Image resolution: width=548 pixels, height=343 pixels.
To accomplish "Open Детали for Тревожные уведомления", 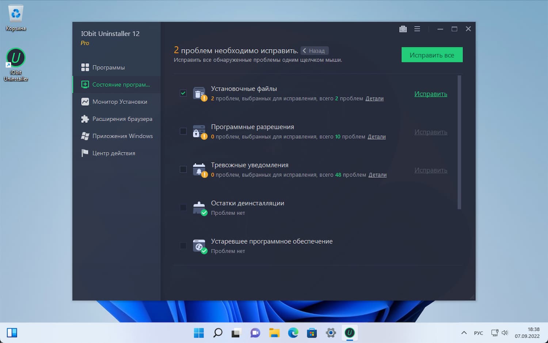I will click(377, 175).
